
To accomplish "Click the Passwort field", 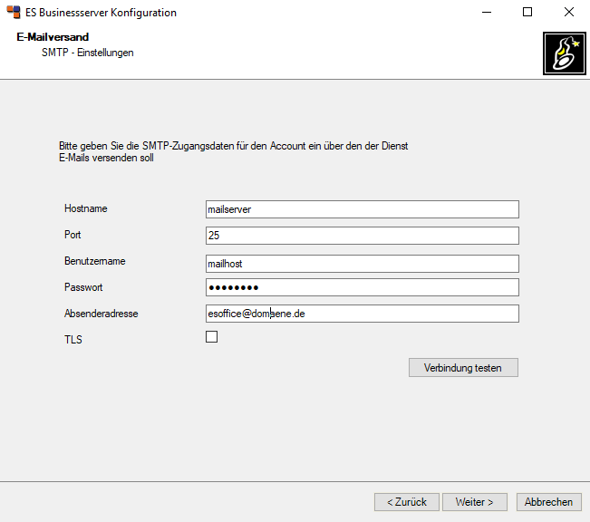I will [x=362, y=287].
